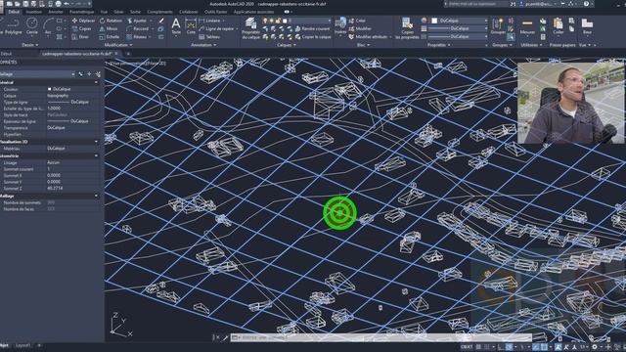The image size is (626, 352).
Task: Click the Mesurer utility tool
Action: (527, 26)
